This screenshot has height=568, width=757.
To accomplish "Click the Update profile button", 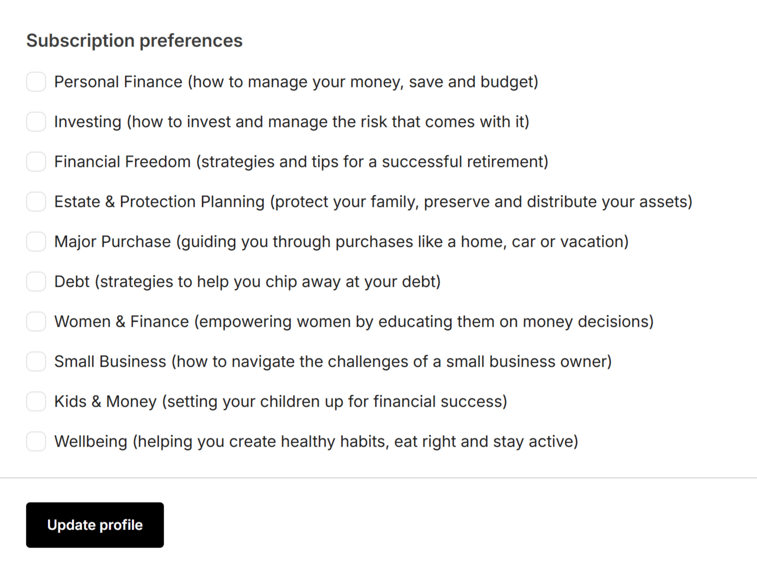I will tap(95, 525).
